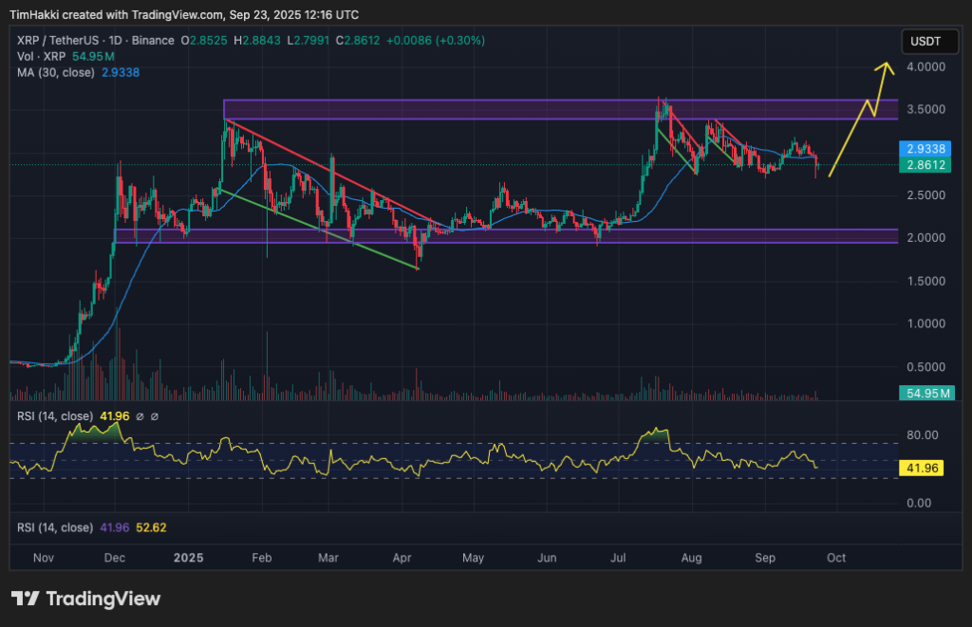Select the lower purple support zone drawing
This screenshot has width=972, height=627.
[522, 236]
